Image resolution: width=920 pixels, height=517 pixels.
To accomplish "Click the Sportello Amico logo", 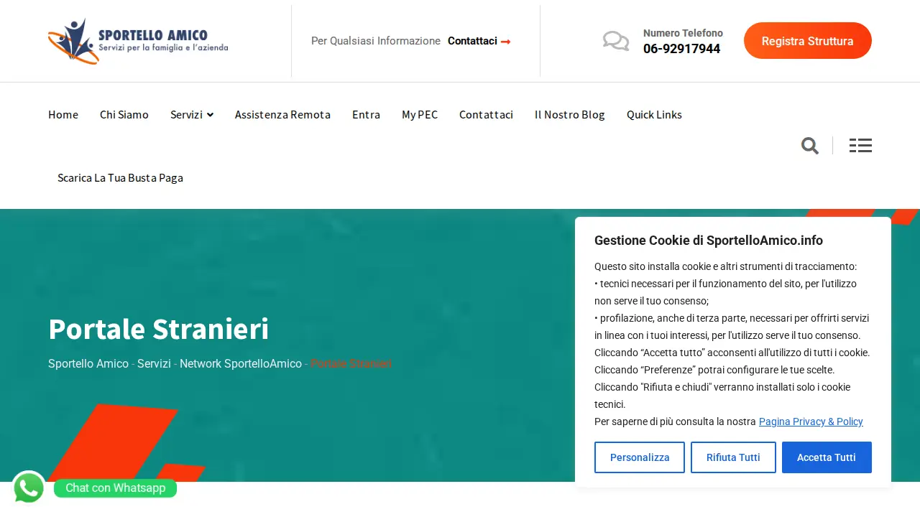I will [x=138, y=41].
